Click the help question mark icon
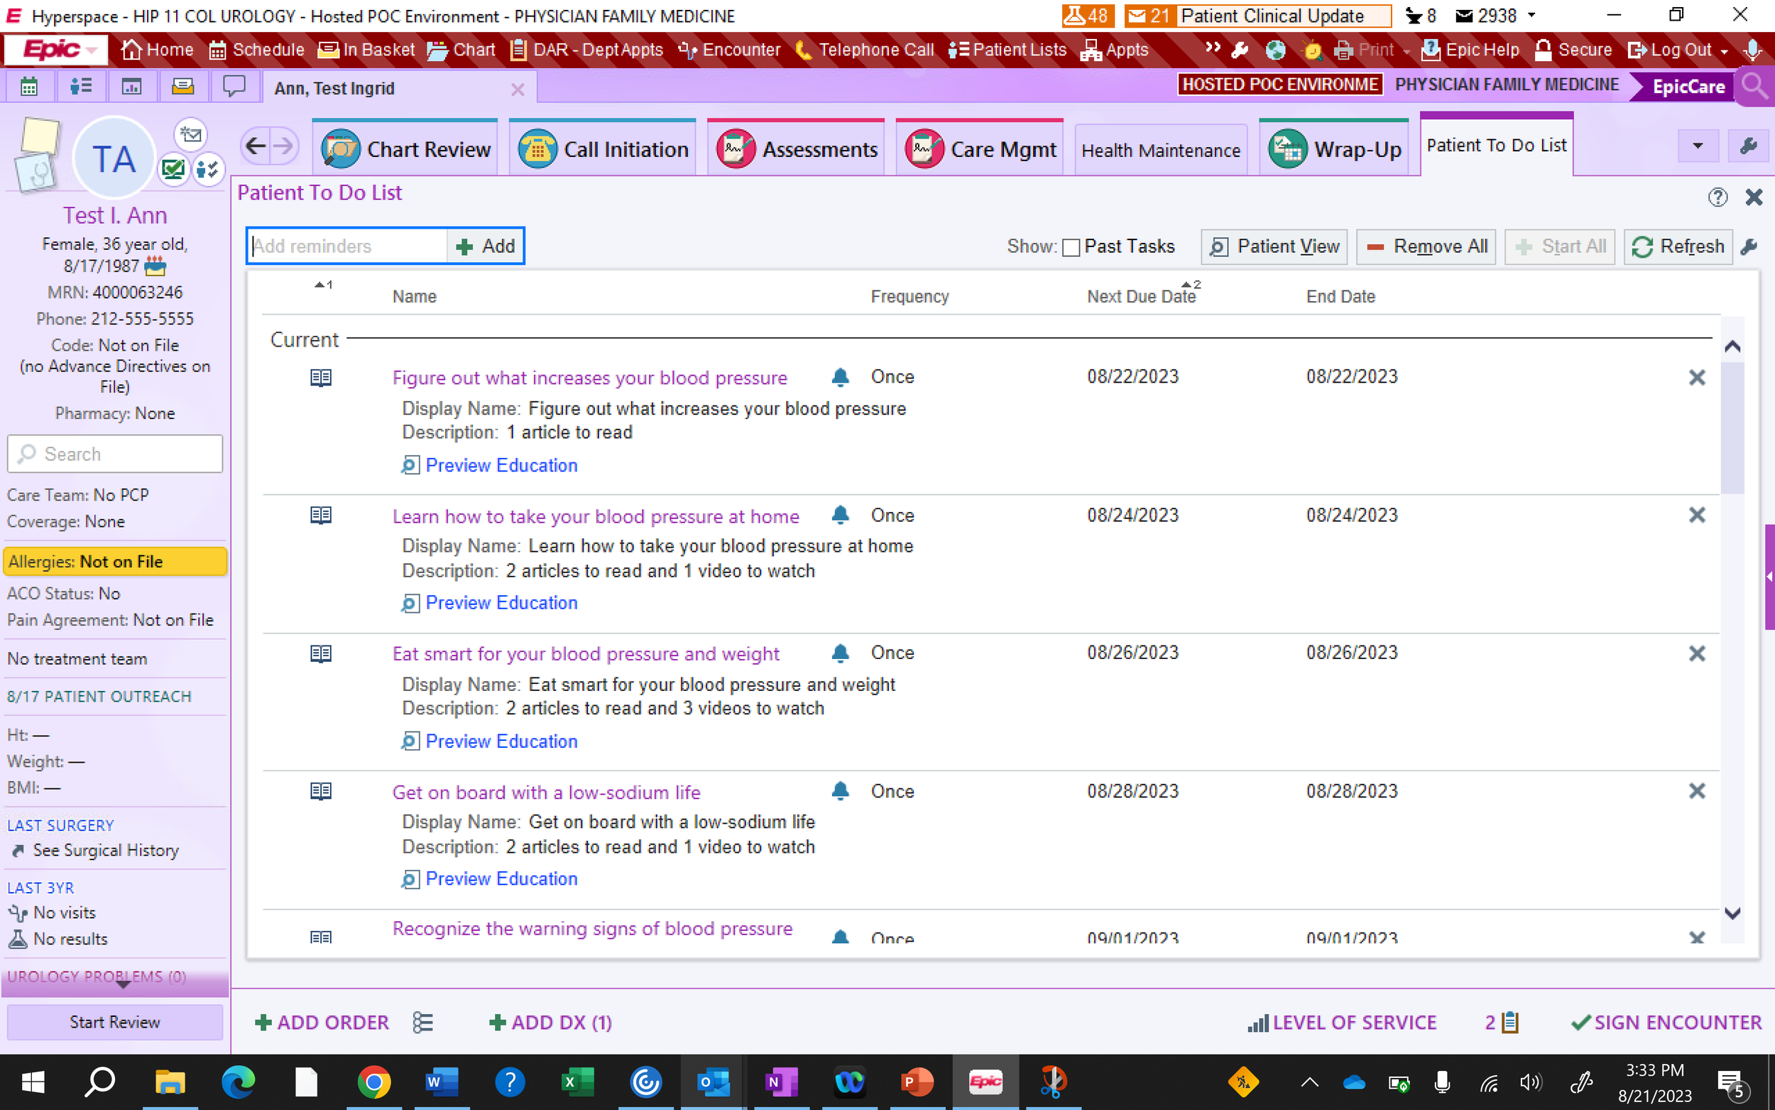The image size is (1775, 1110). click(1717, 197)
